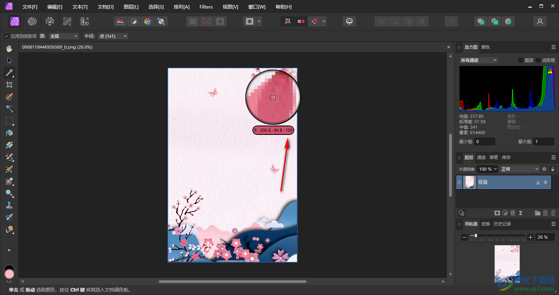Delete layer with the trash icon
Image resolution: width=559 pixels, height=295 pixels.
[x=553, y=213]
